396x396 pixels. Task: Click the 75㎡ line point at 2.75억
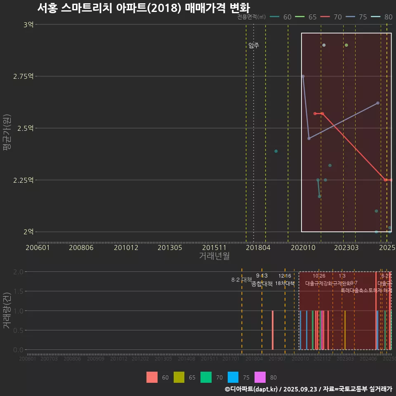click(303, 76)
